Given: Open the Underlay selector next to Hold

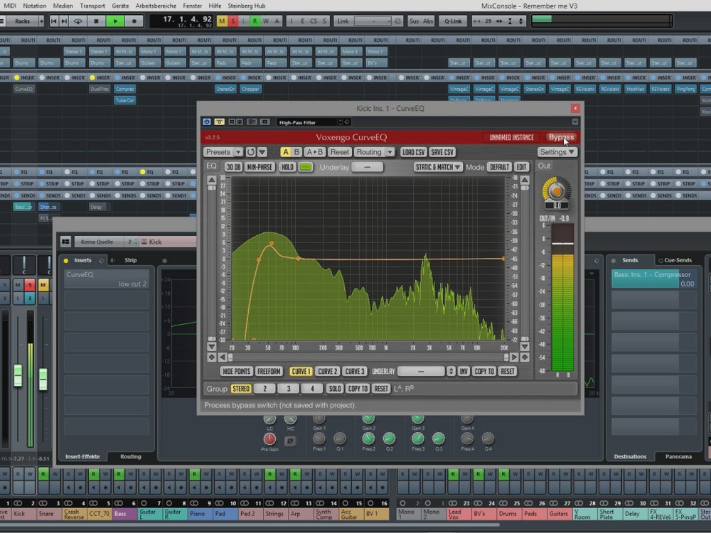Looking at the screenshot, I should pos(368,167).
